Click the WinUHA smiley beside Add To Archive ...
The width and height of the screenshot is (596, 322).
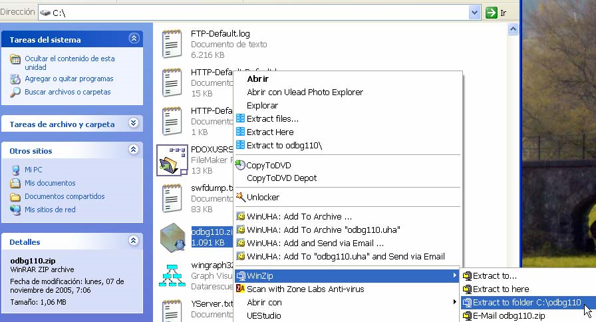click(x=240, y=216)
